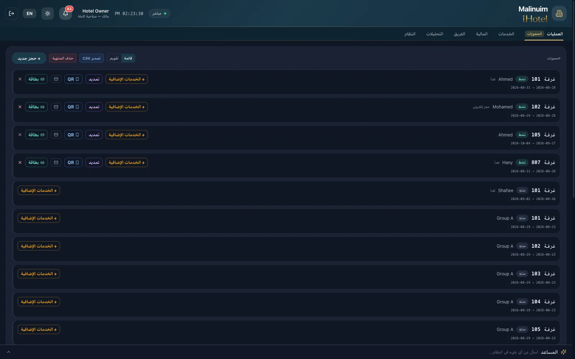Show QR code for room 102 Mohamed
Viewport: 575px width, 359px height.
(x=73, y=107)
